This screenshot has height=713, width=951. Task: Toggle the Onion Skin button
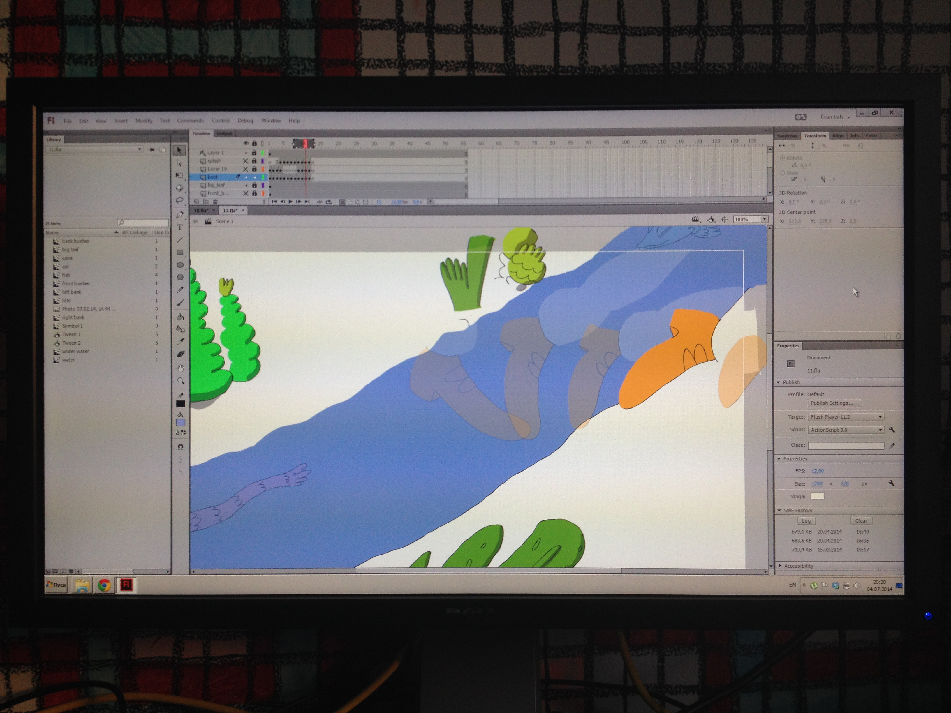coord(342,202)
